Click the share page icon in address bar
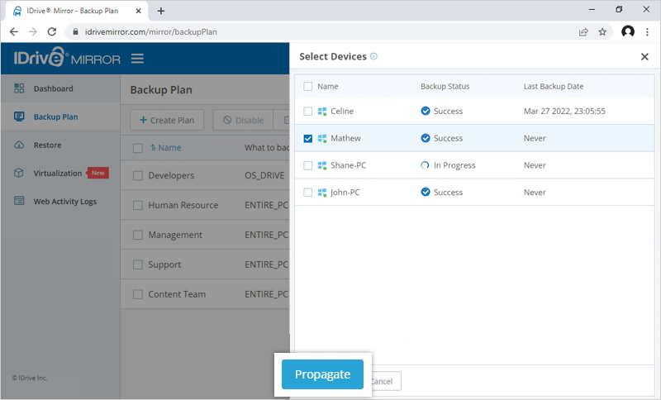The image size is (661, 400). [583, 31]
